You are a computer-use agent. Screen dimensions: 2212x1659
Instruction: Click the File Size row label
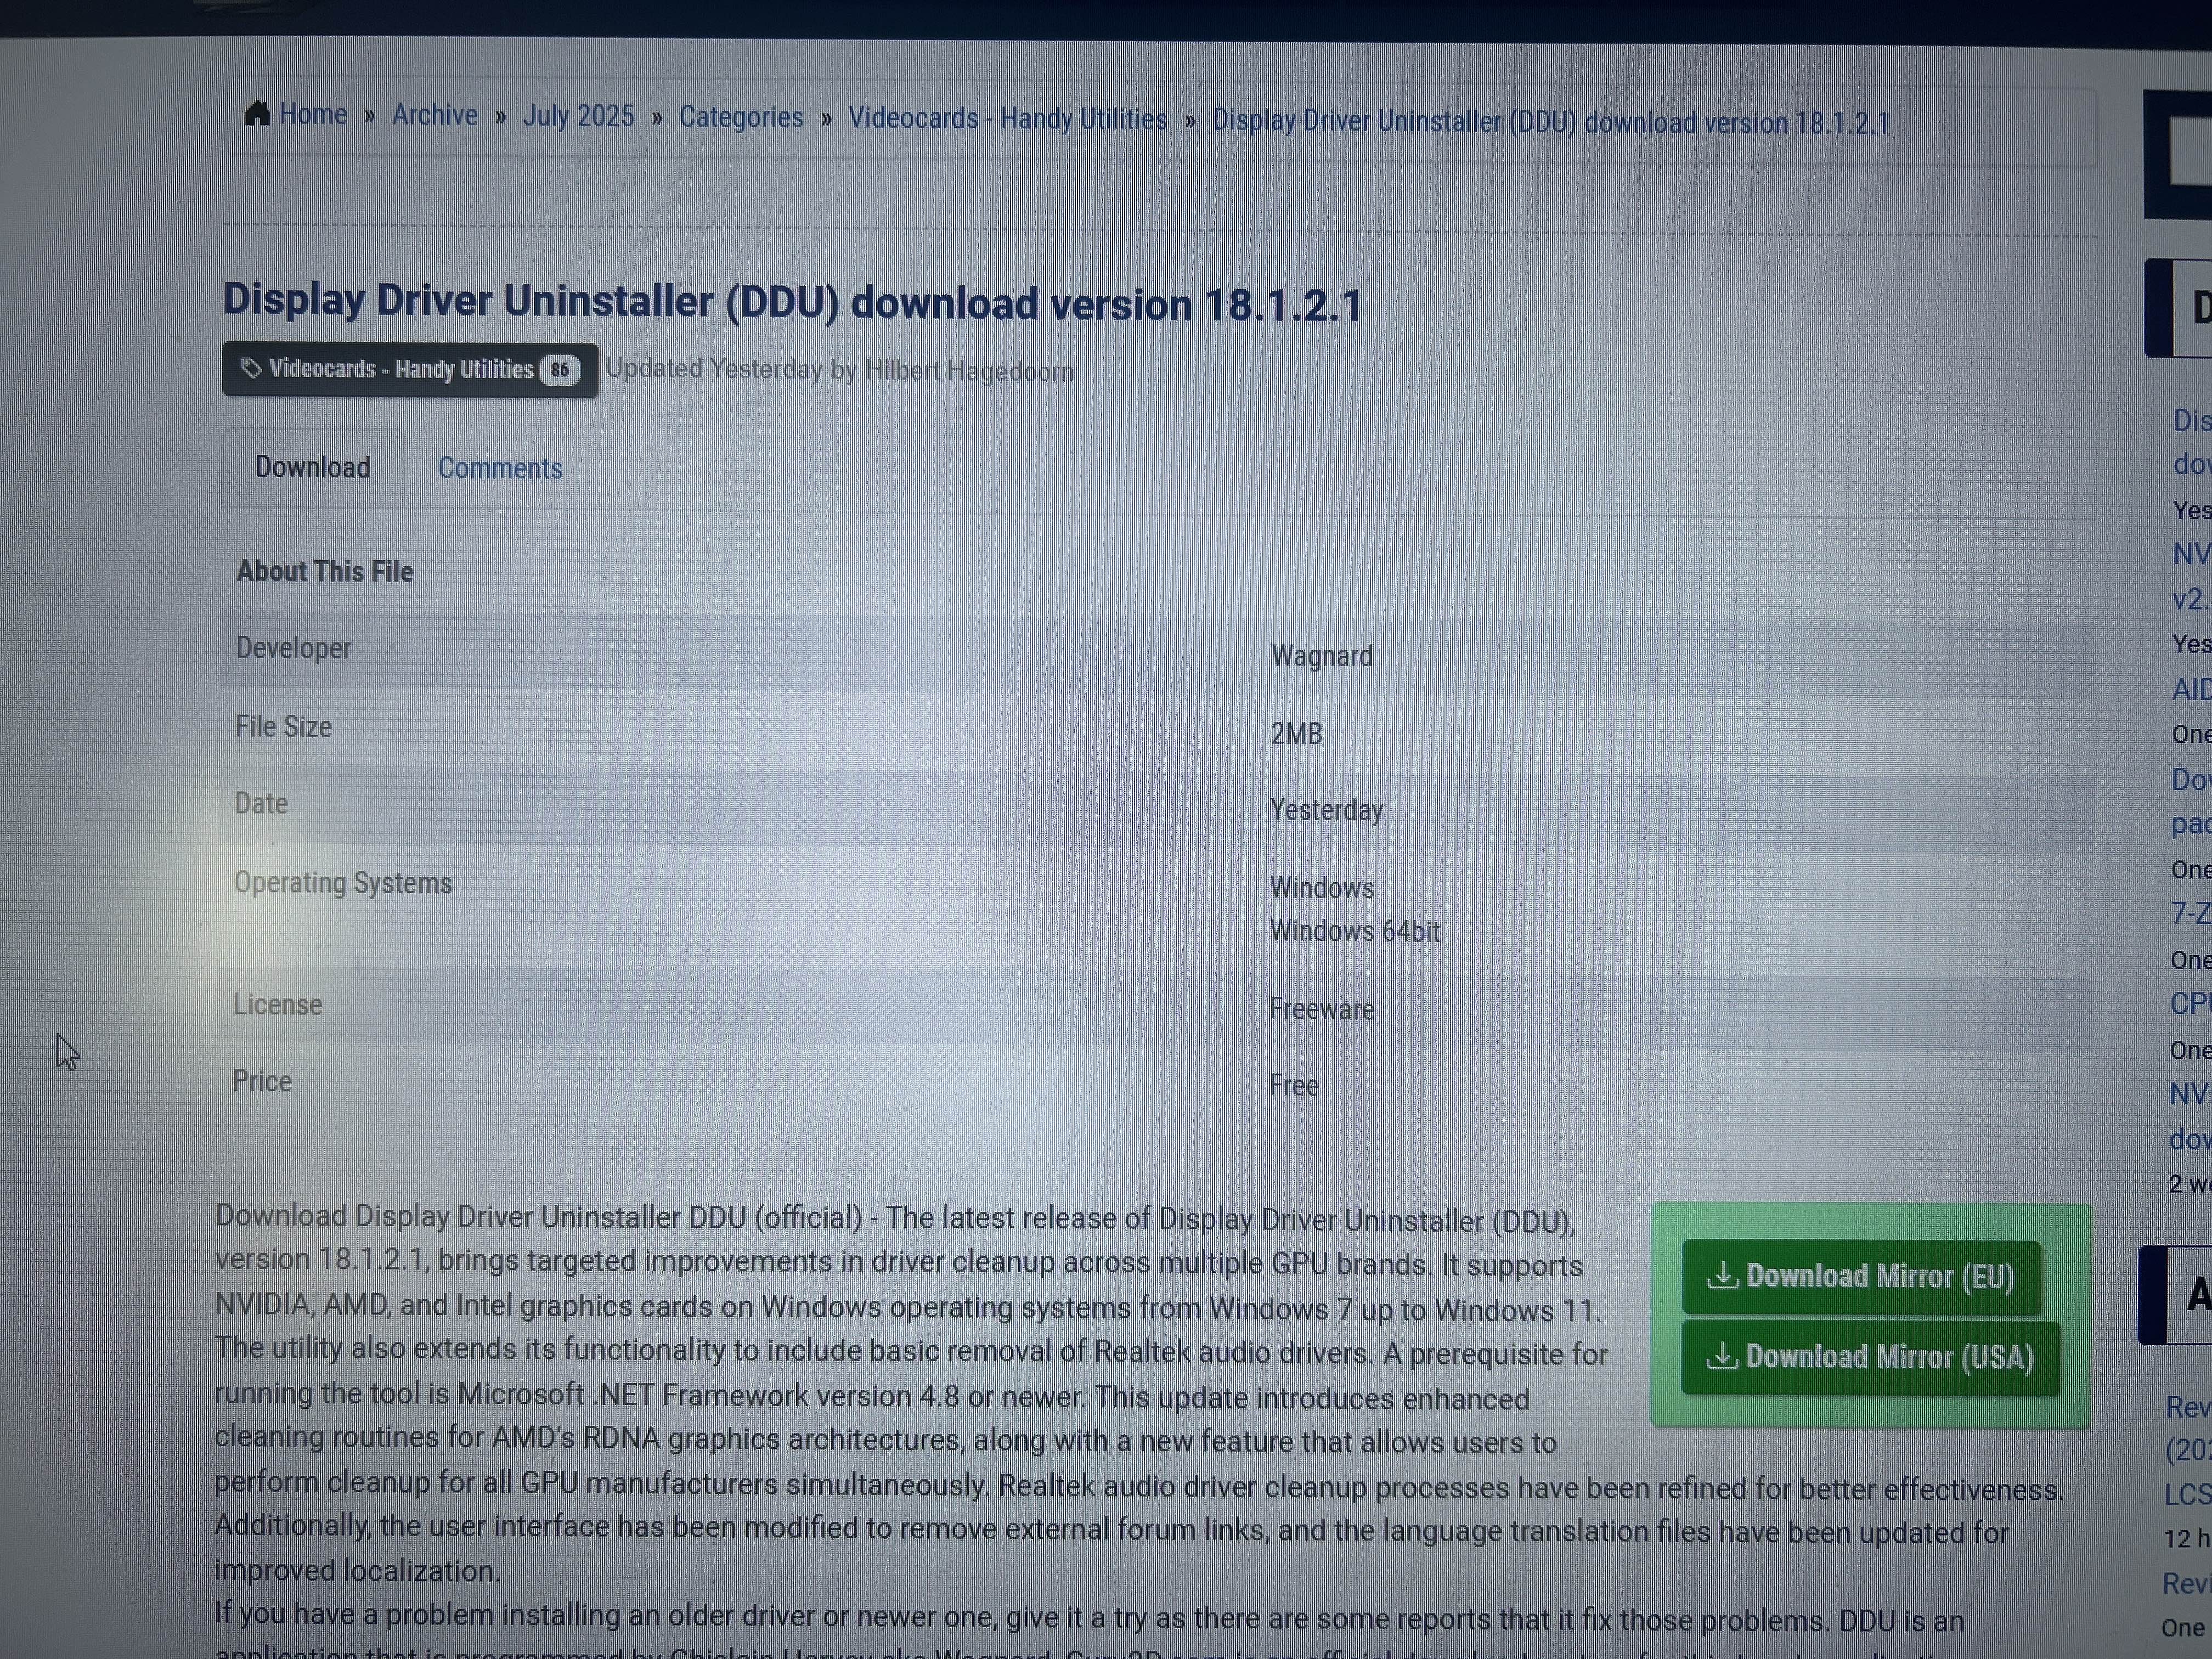[283, 726]
